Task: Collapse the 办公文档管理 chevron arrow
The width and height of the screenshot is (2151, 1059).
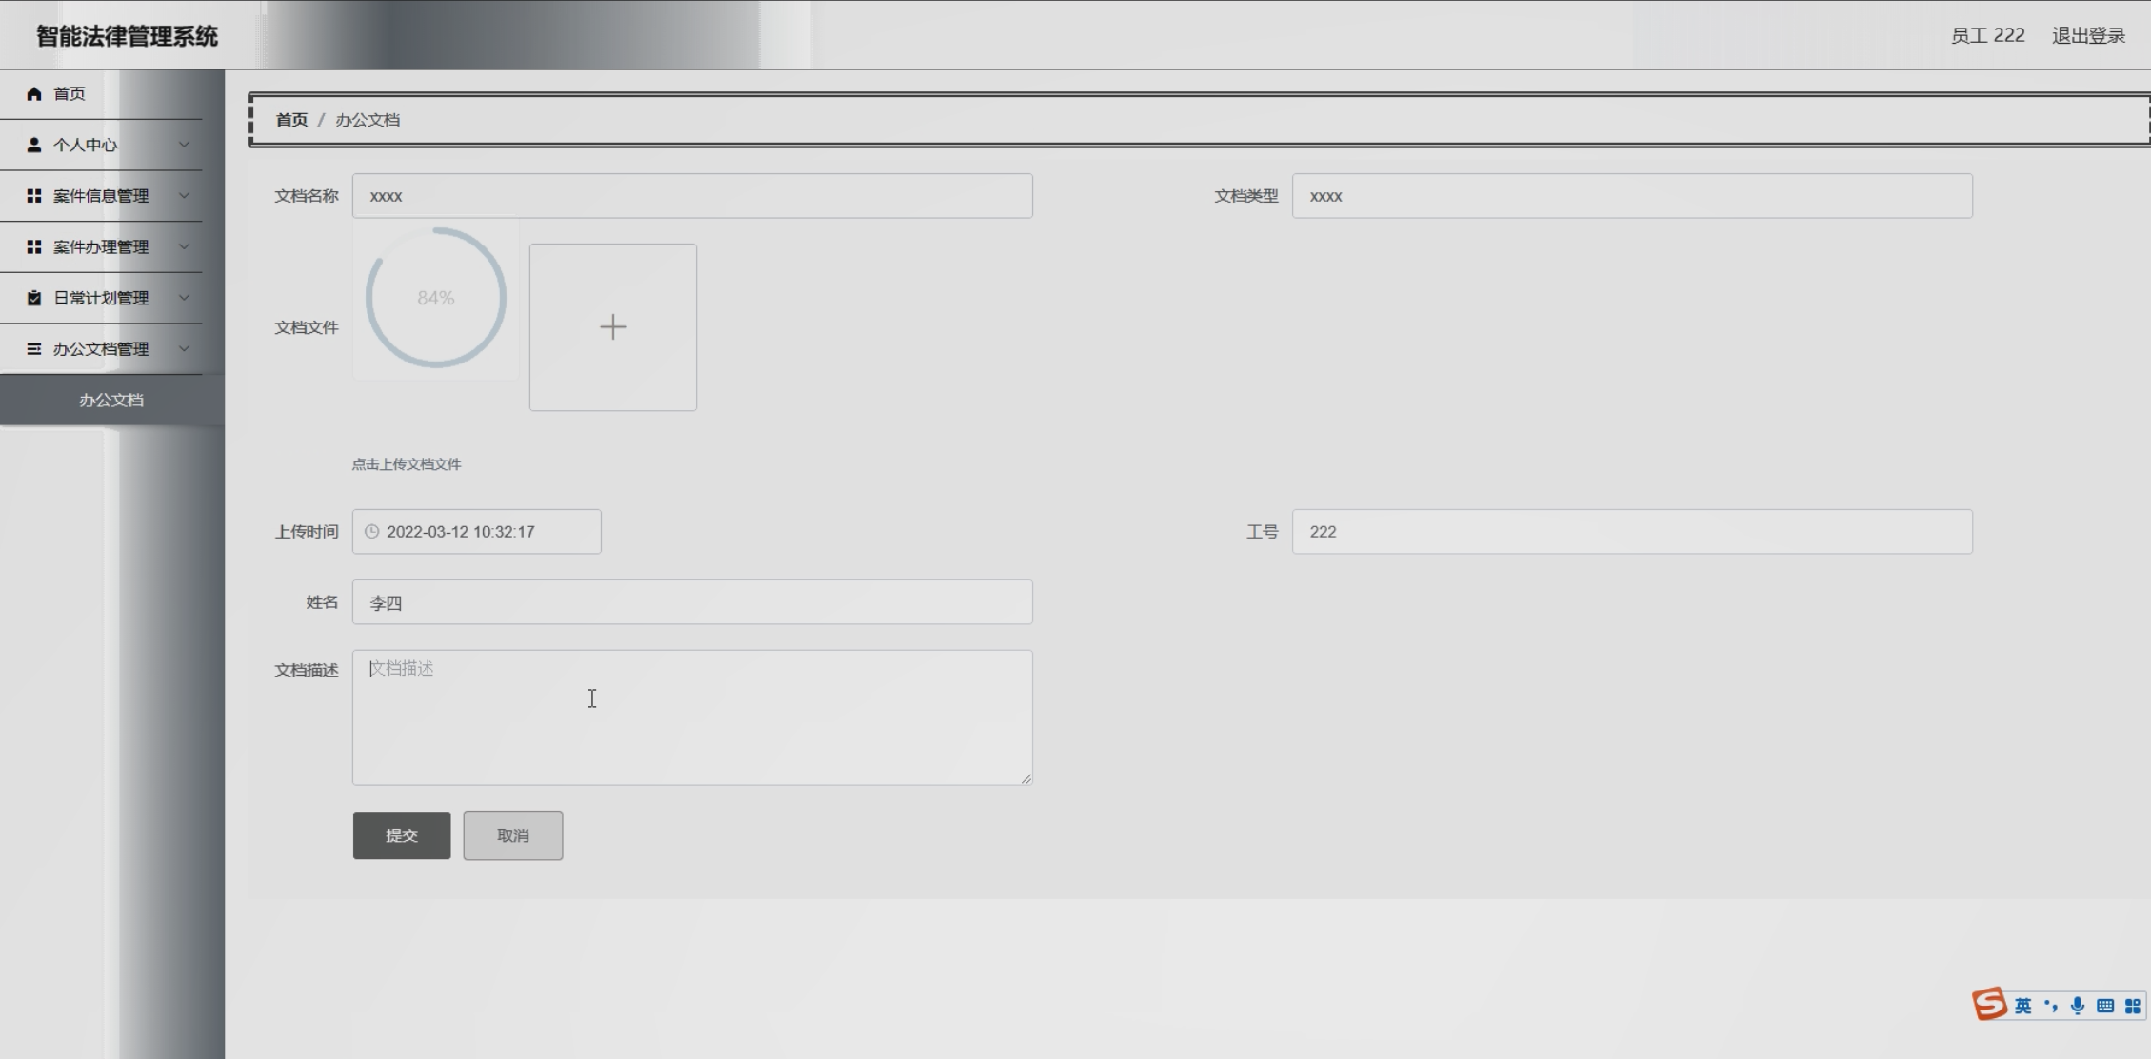Action: pyautogui.click(x=184, y=349)
